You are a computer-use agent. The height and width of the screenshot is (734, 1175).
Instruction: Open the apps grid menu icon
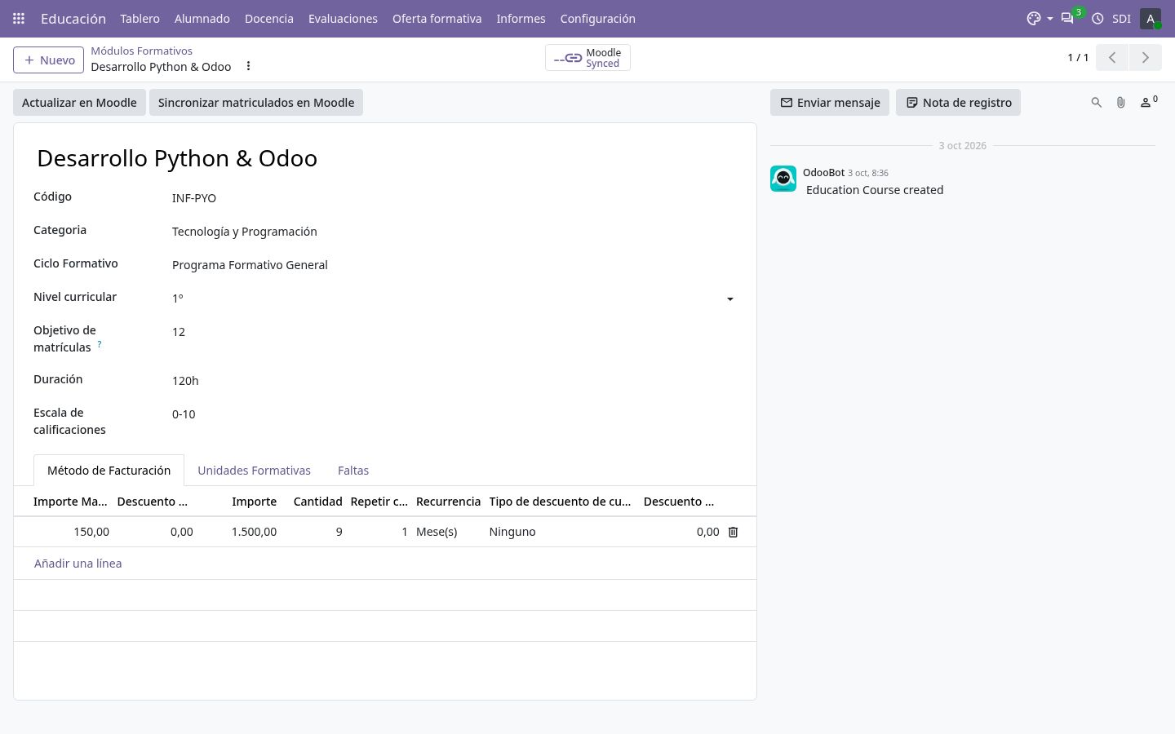click(19, 18)
